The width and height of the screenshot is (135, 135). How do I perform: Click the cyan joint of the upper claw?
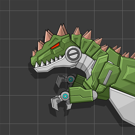pos(71,80)
